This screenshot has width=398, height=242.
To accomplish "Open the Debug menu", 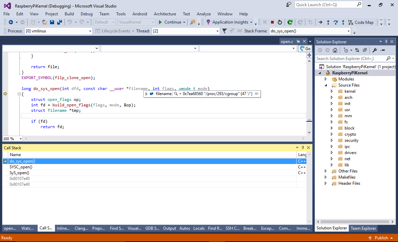I will click(86, 14).
